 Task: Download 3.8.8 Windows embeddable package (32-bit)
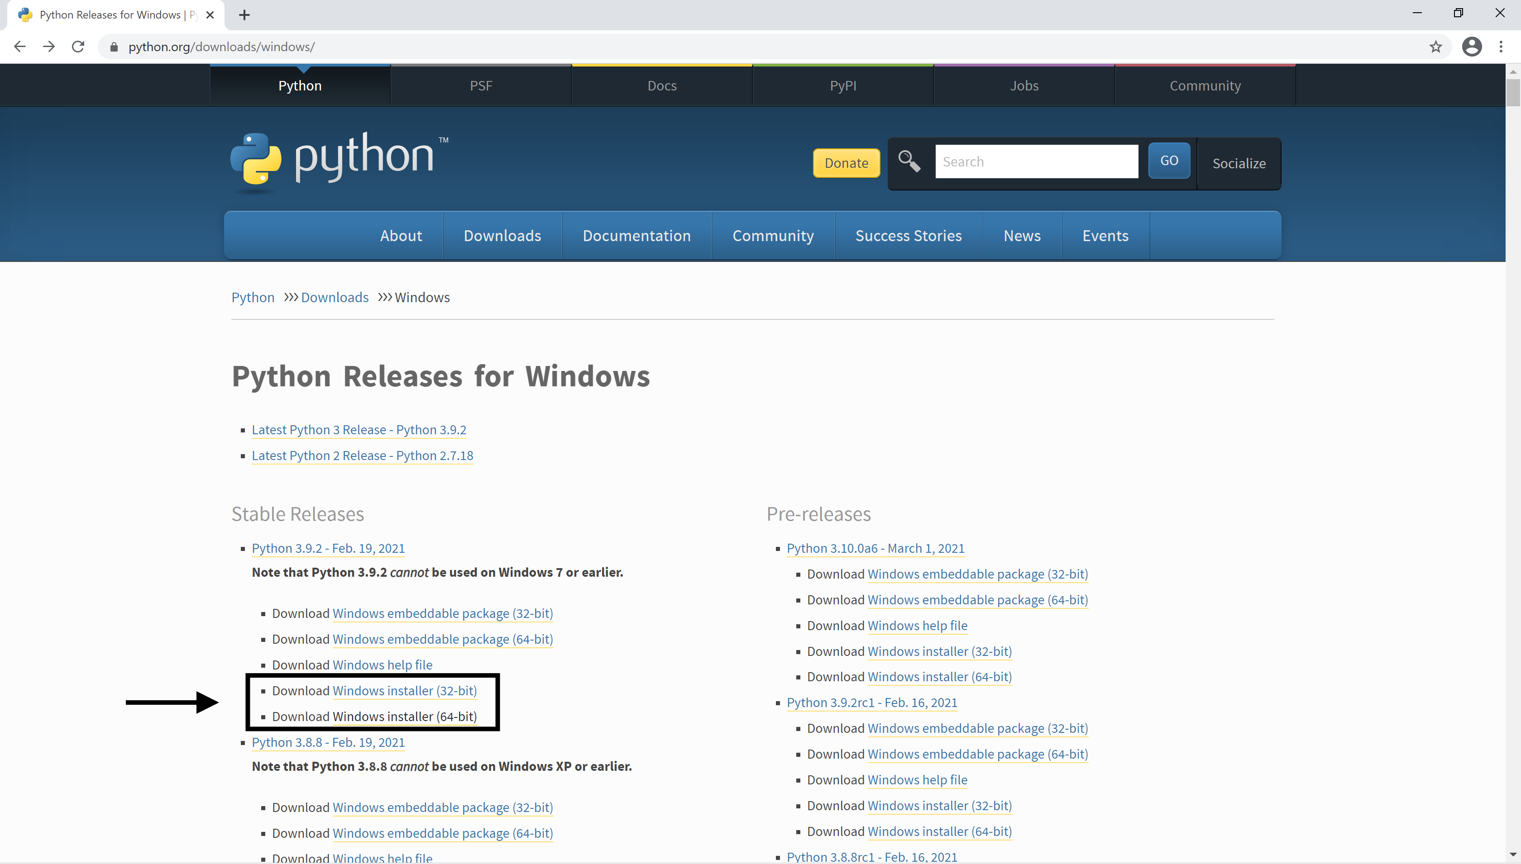tap(443, 807)
